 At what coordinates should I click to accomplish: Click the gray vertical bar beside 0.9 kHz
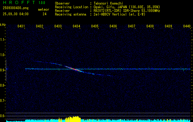[6, 70]
